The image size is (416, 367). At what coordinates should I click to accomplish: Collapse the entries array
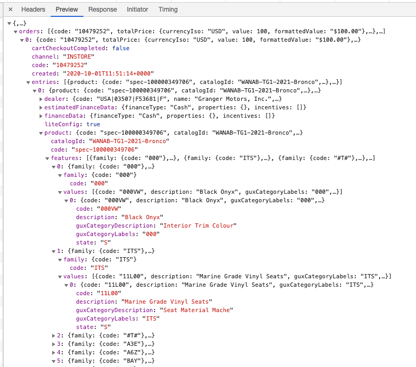point(29,82)
